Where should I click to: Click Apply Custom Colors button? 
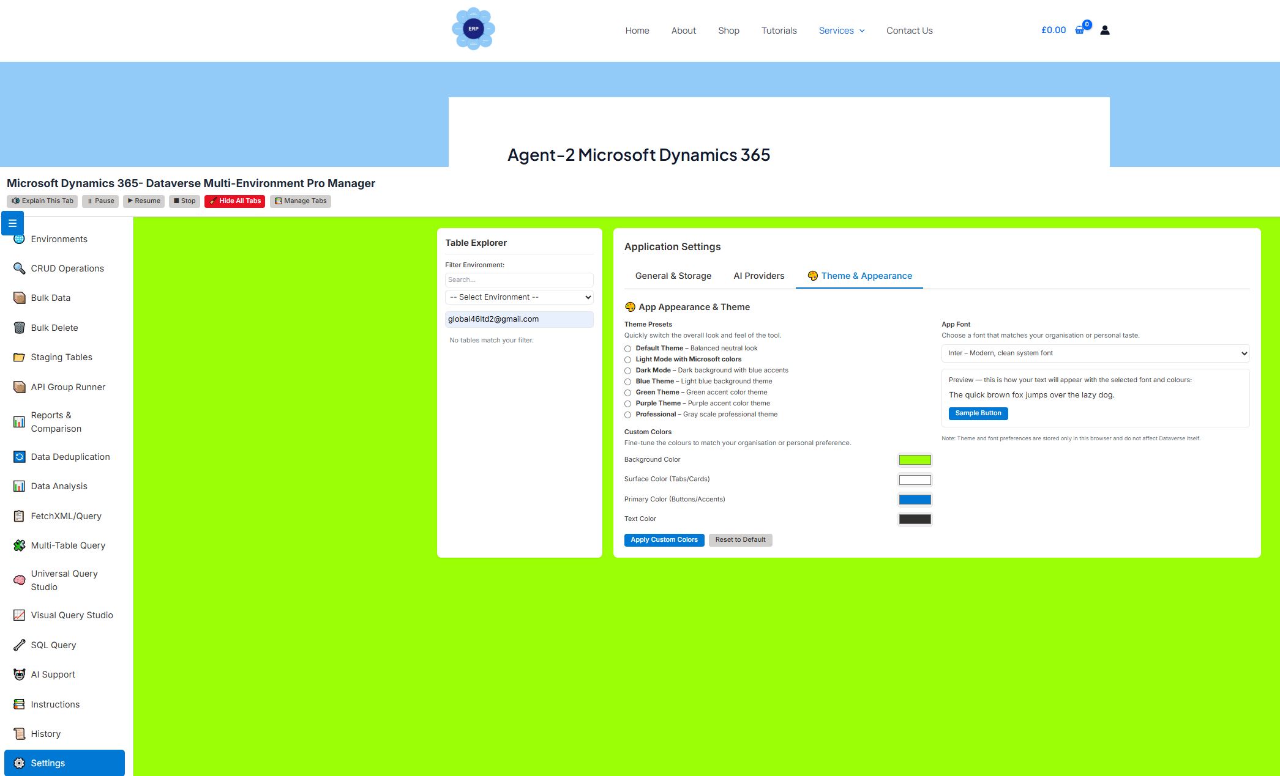[664, 539]
